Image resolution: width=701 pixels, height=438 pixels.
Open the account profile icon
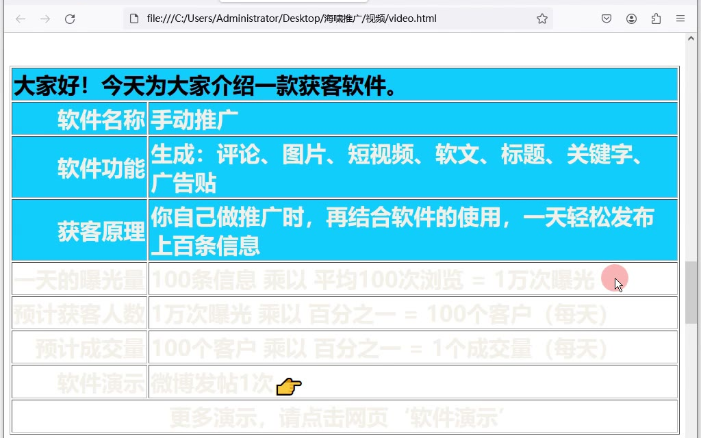point(631,18)
